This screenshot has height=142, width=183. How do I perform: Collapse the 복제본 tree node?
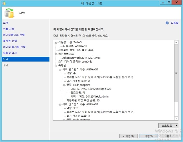[x=56, y=66]
